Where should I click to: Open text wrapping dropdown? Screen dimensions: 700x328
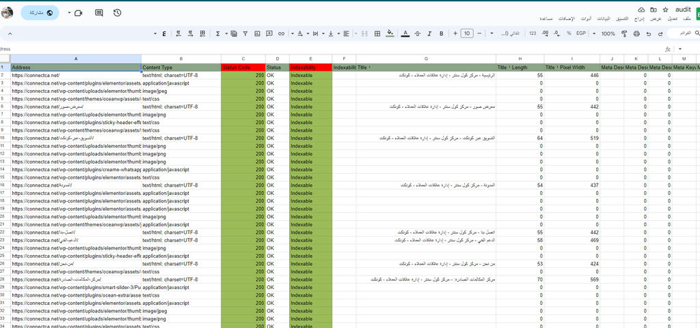tap(313, 33)
